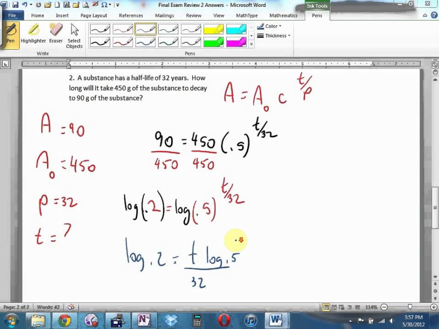Pick the fourth pen in bottom row
Image resolution: width=439 pixels, height=329 pixels.
point(168,42)
